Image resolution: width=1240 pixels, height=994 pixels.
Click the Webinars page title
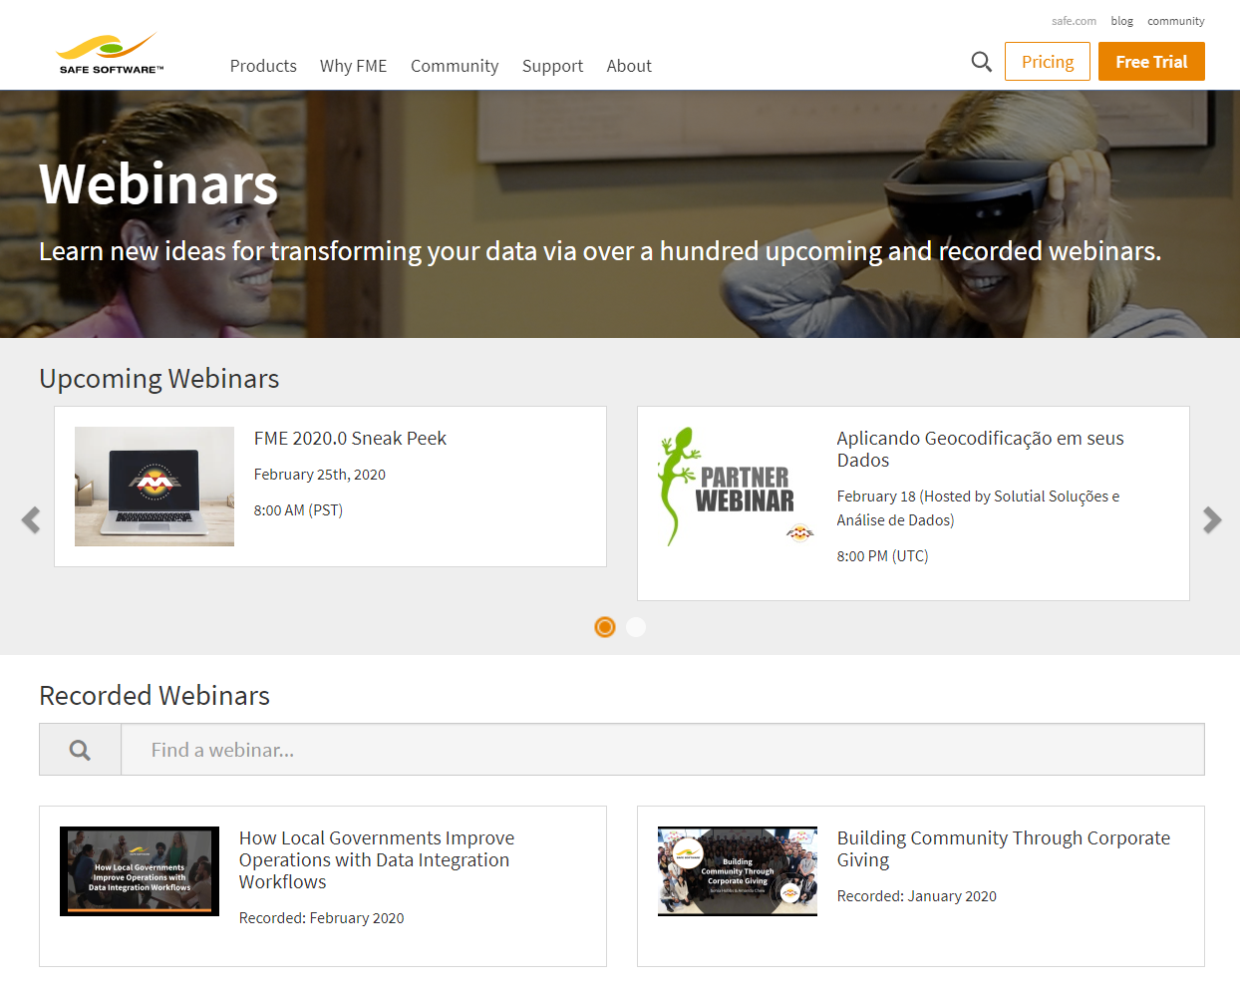pos(158,184)
